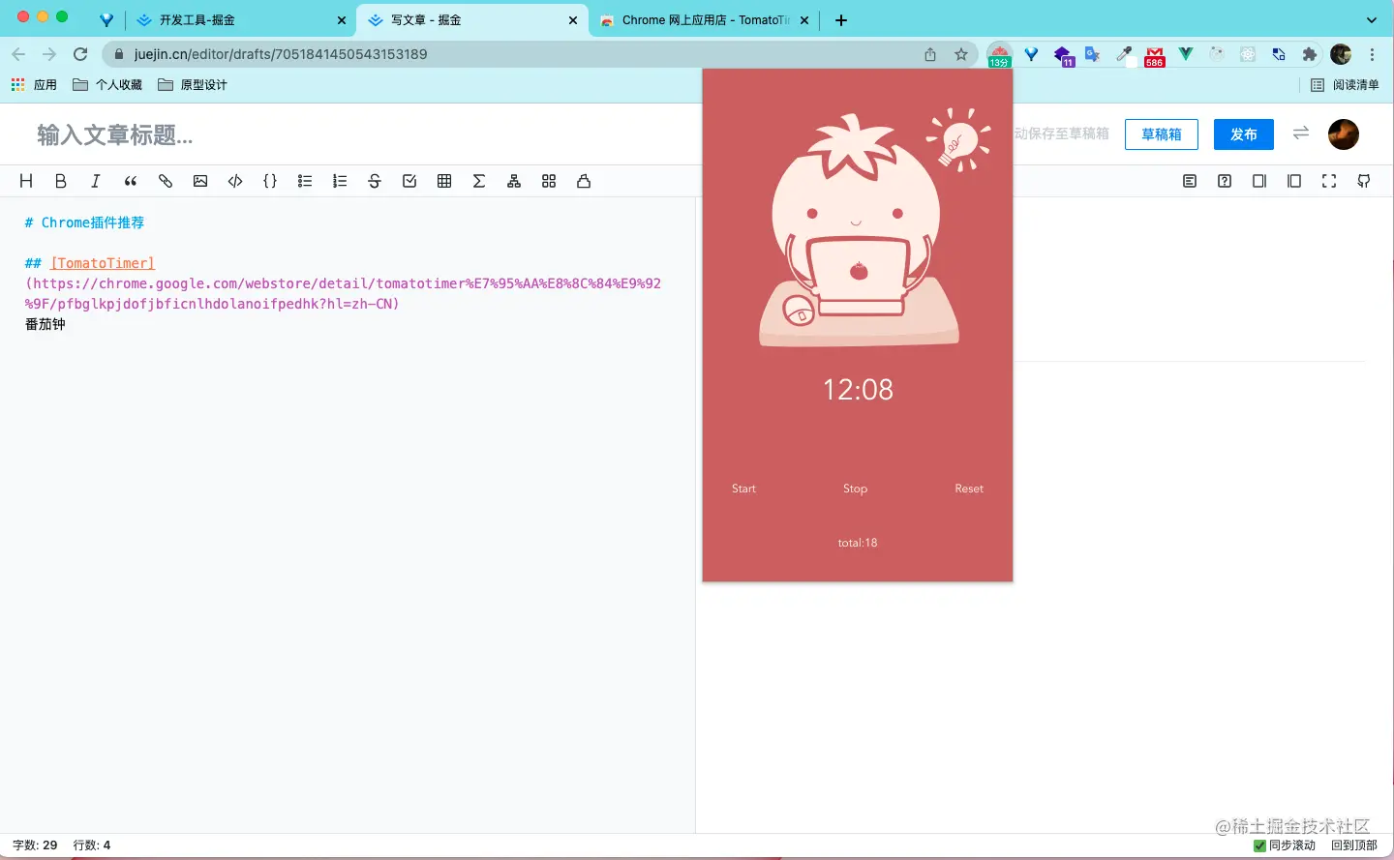The image size is (1394, 860).
Task: Go back with the browser back arrow
Action: click(18, 54)
